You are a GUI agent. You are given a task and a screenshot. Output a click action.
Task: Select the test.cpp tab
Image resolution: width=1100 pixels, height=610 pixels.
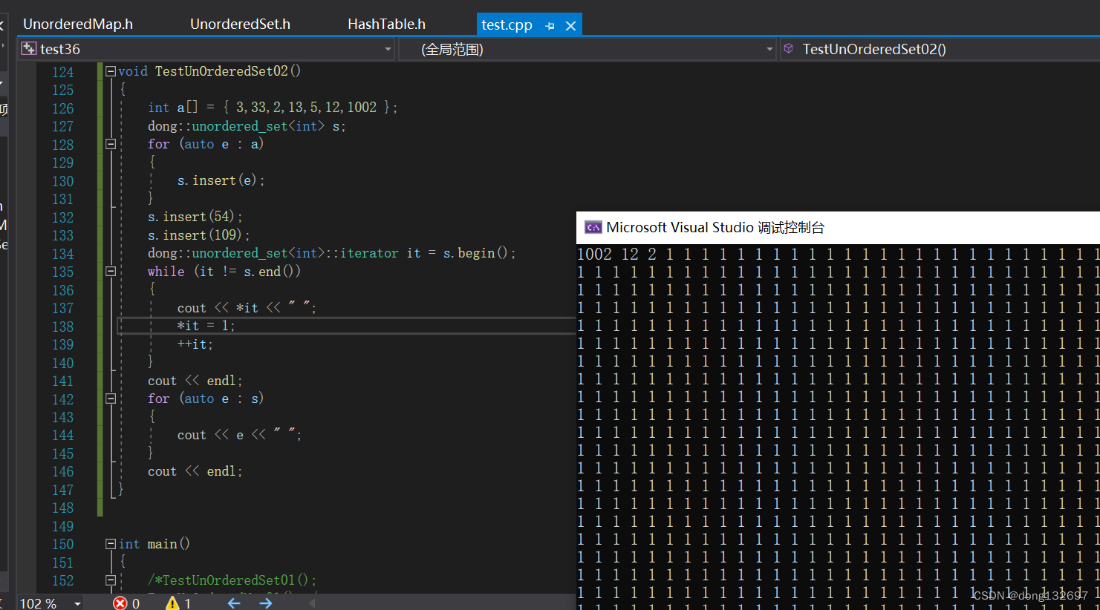(x=507, y=25)
